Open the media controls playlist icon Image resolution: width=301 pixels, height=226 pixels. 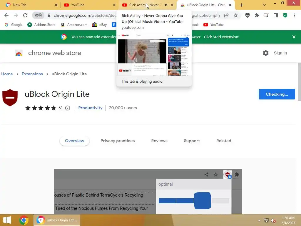coord(266,15)
